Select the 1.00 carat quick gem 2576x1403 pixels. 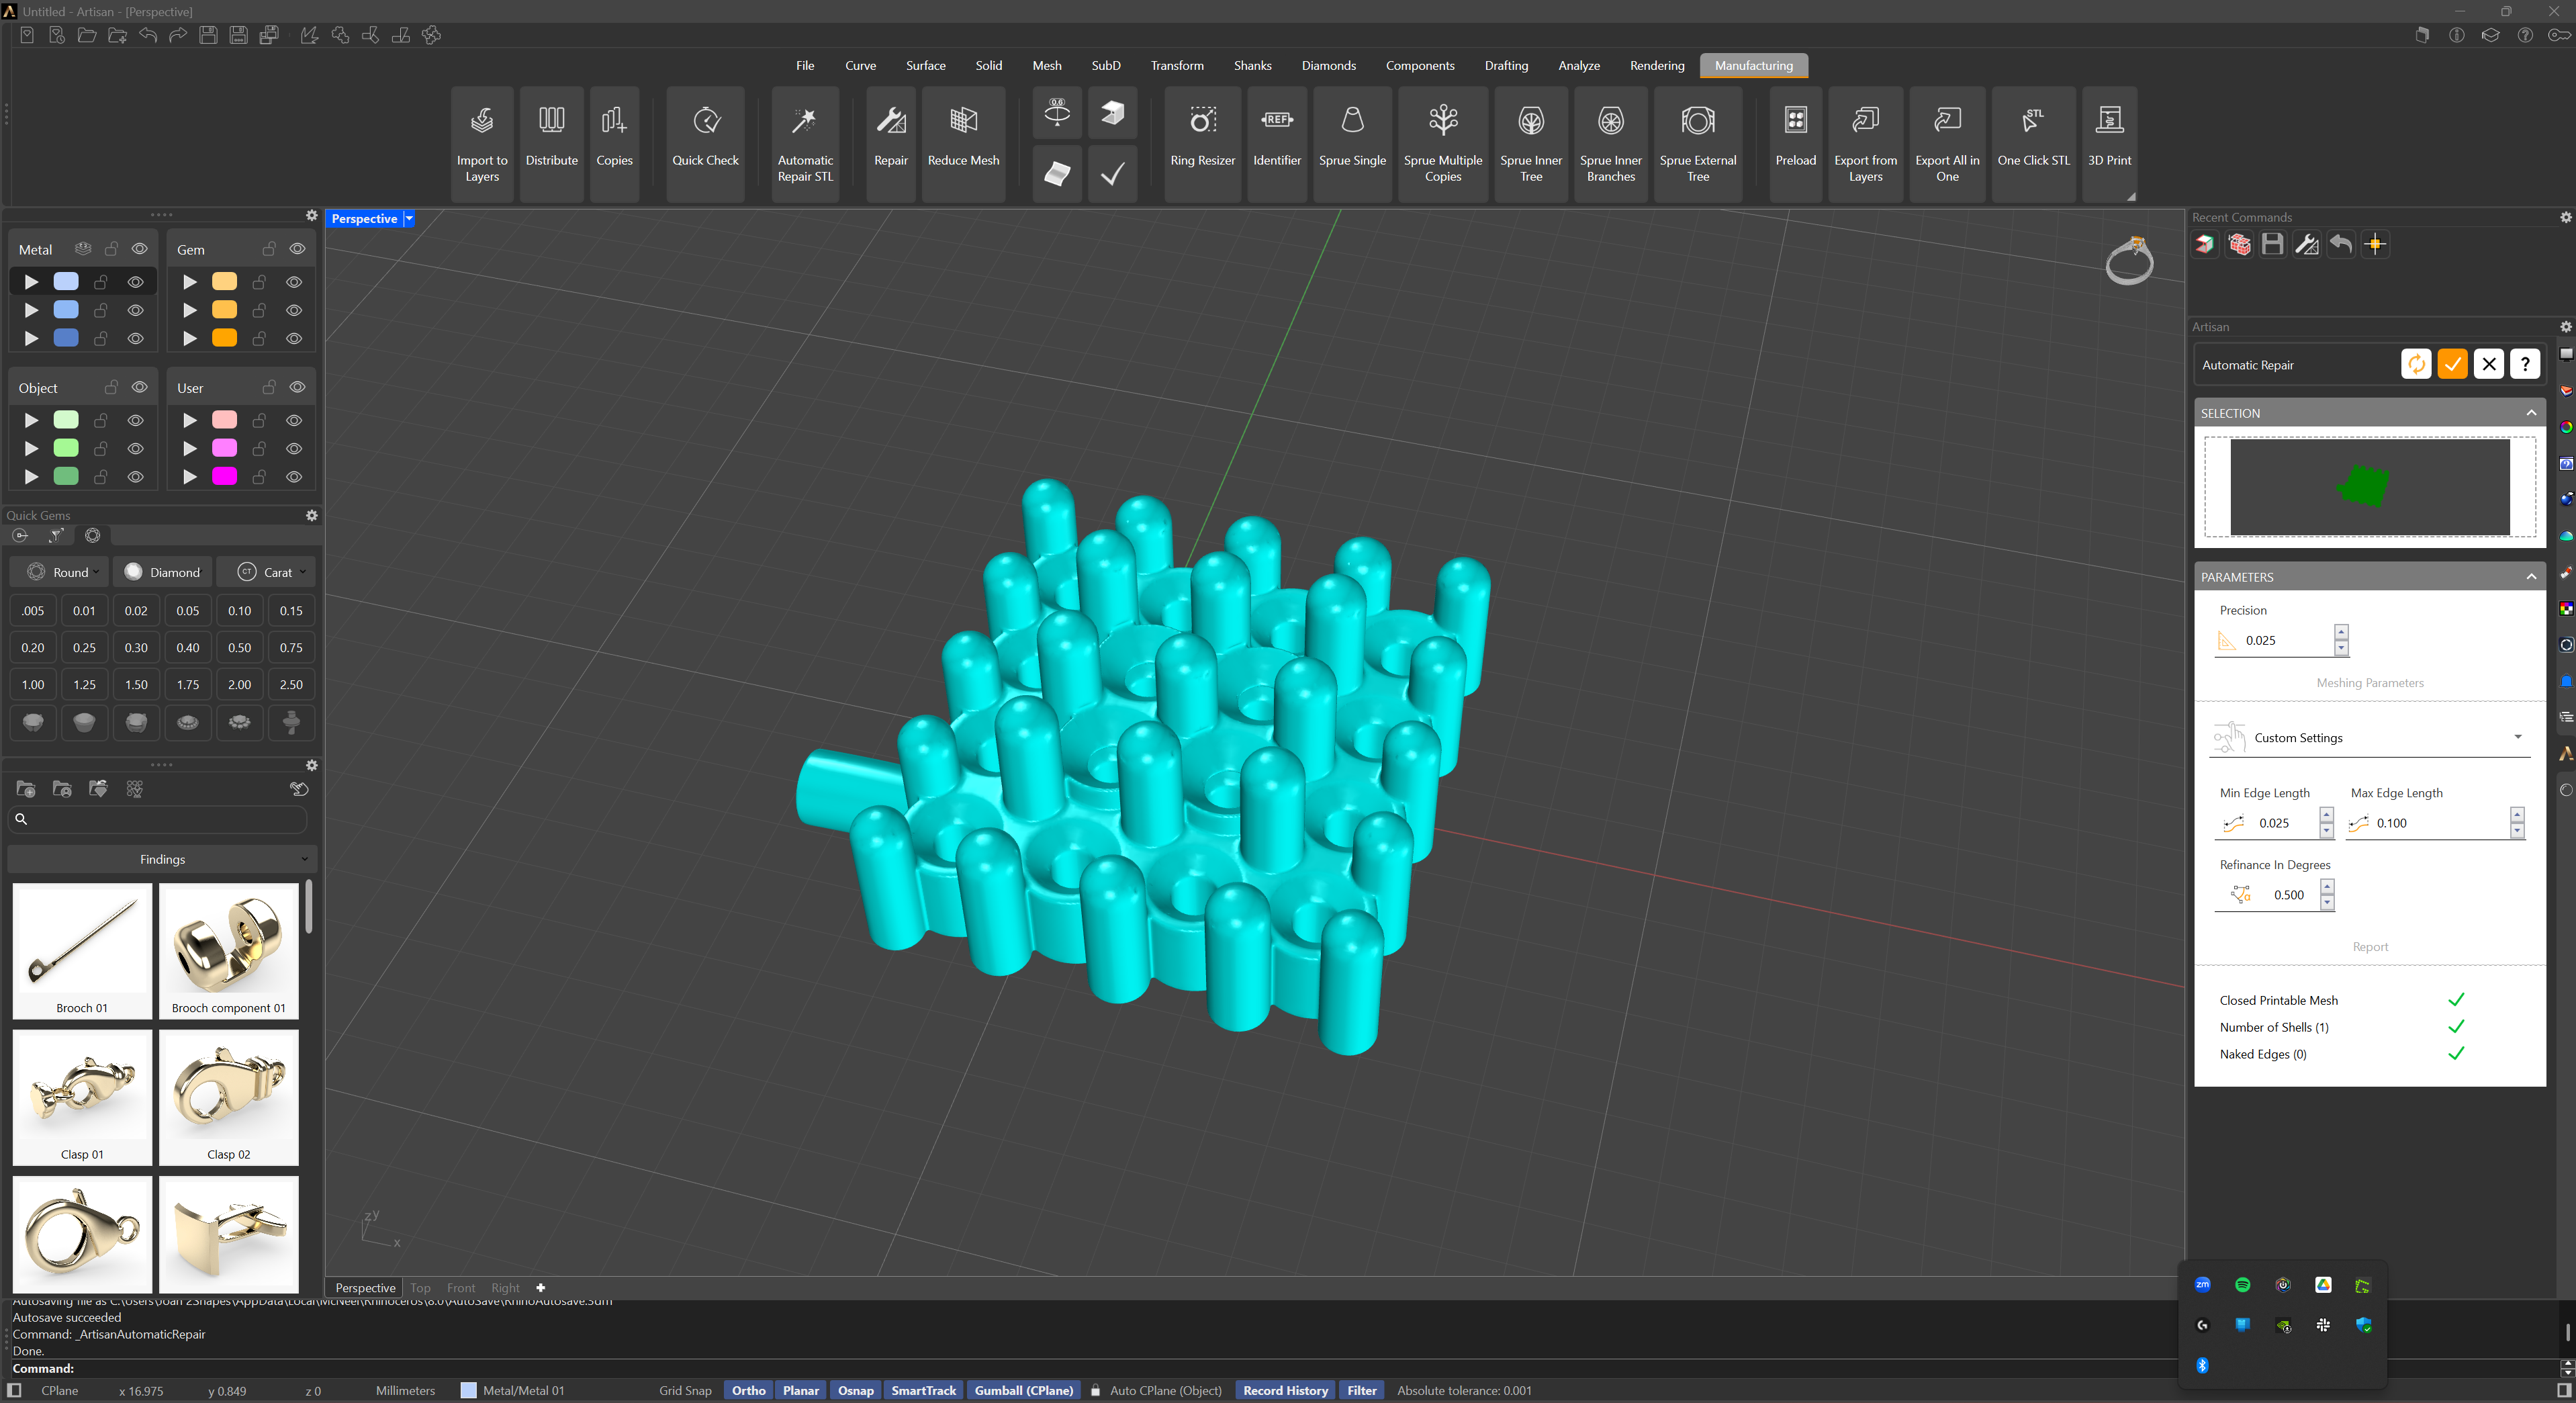pyautogui.click(x=33, y=685)
